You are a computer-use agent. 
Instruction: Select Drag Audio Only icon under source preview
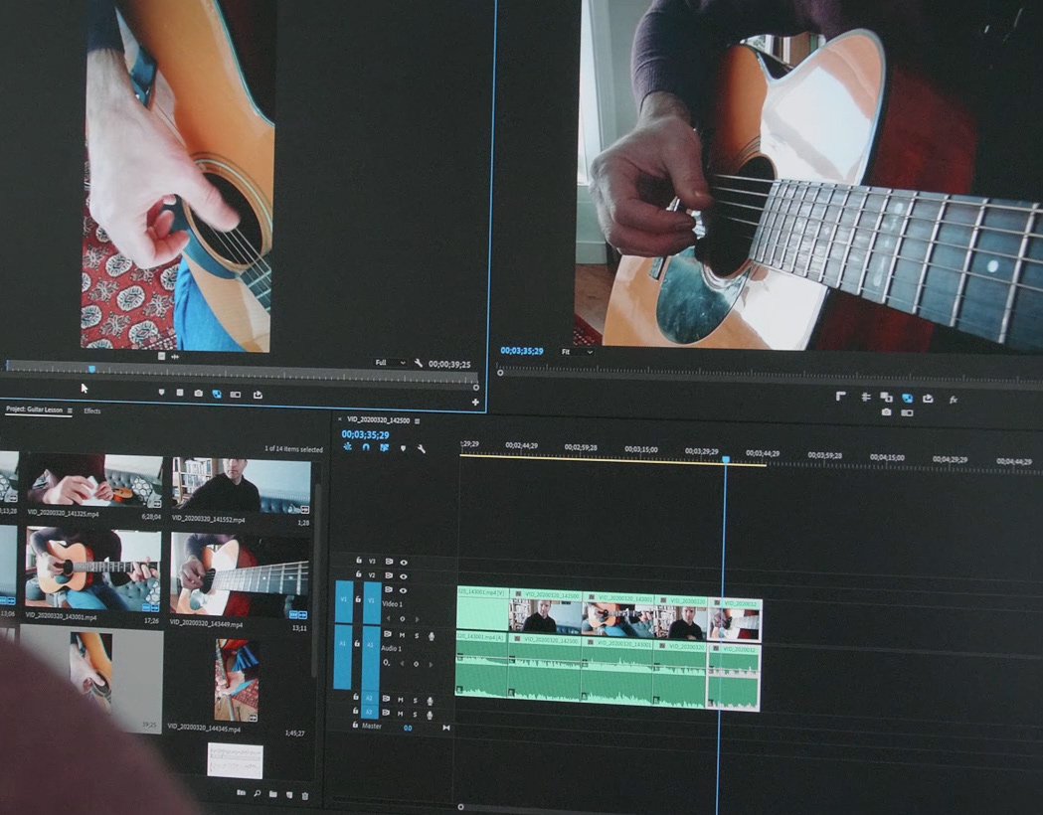click(x=175, y=357)
